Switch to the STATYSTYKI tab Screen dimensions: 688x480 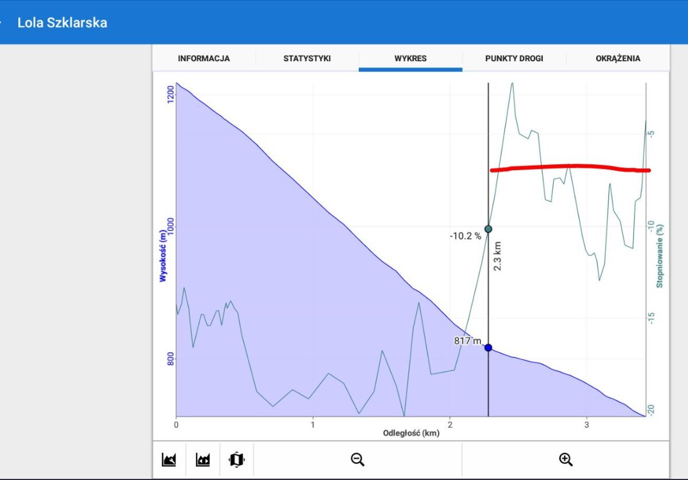point(307,58)
